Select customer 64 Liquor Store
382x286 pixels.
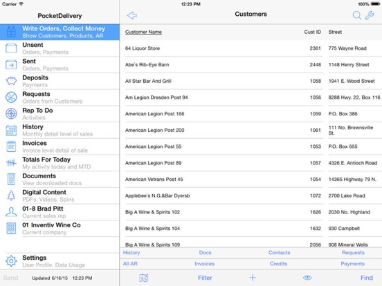[x=143, y=48]
